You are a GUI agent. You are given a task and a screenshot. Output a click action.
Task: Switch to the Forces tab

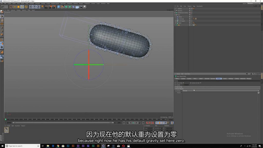click(x=219, y=79)
